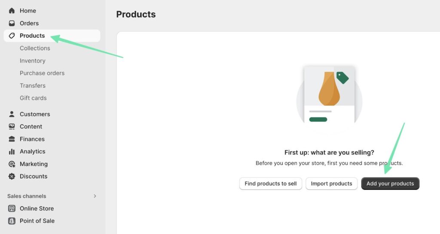Click the Orders inbox icon
The image size is (440, 234).
click(x=12, y=23)
